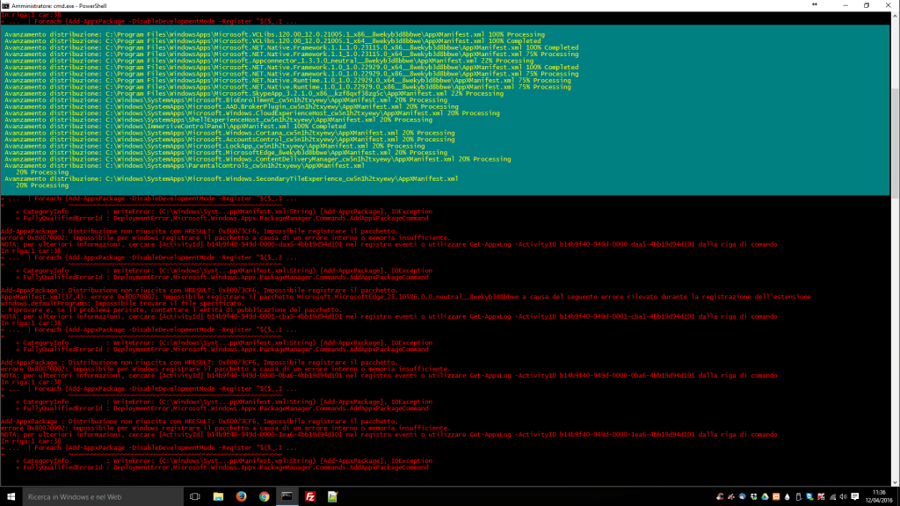The width and height of the screenshot is (900, 506).
Task: Minimize the PowerShell window
Action: coord(838,4)
